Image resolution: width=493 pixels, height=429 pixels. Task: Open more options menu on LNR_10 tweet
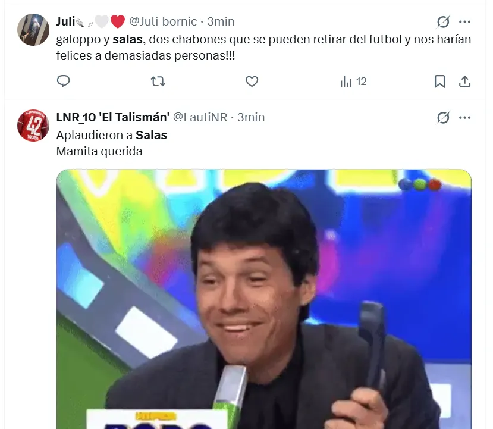(464, 118)
